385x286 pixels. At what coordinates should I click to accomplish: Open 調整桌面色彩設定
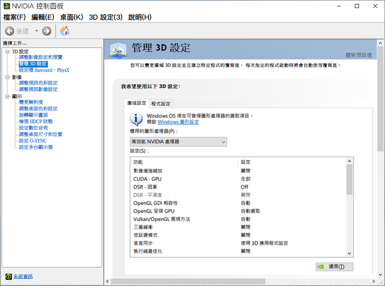38,109
